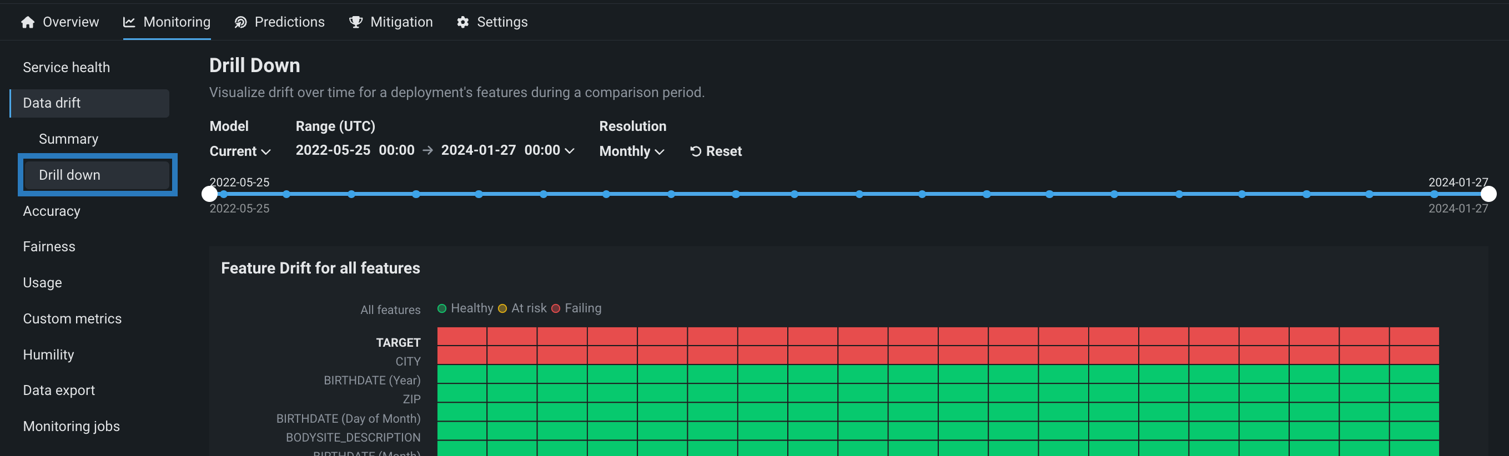This screenshot has width=1509, height=456.
Task: Open the Custom metrics page
Action: pos(72,319)
